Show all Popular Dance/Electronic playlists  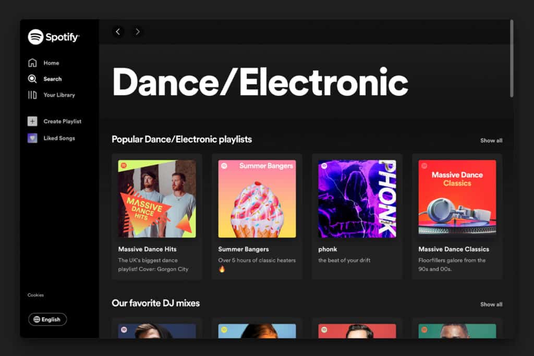(x=491, y=141)
